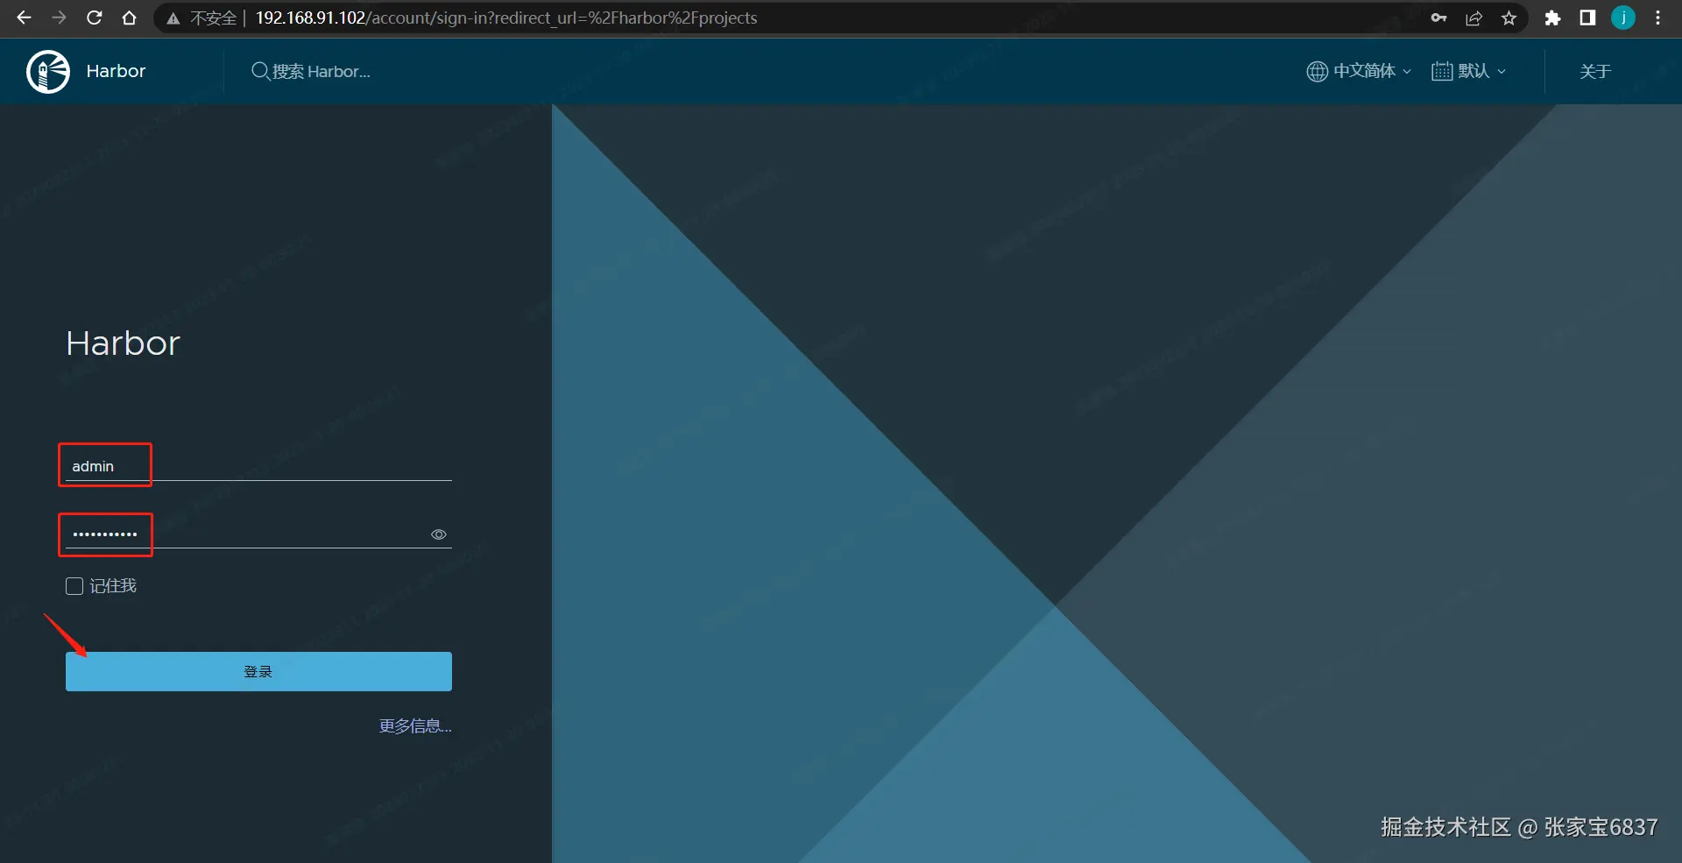The width and height of the screenshot is (1682, 863).
Task: Click the Harbor lighthouse logo
Action: pyautogui.click(x=48, y=71)
